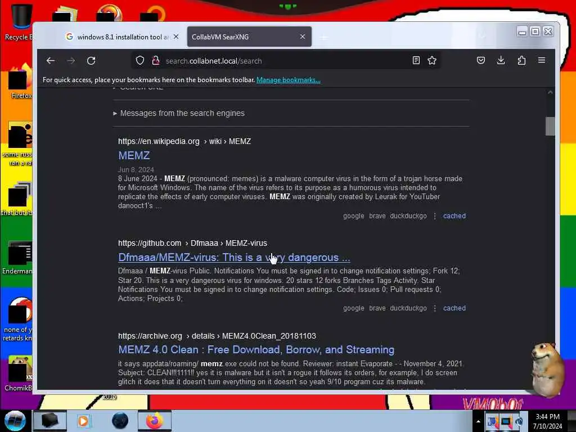
Task: Click the scrollbar up arrow
Action: coord(550,92)
